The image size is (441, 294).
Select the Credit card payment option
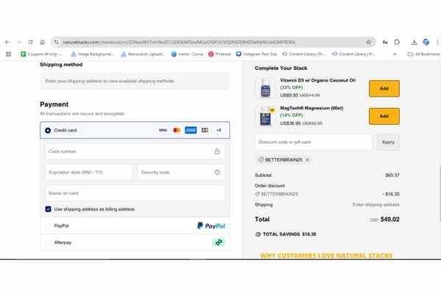tap(48, 130)
